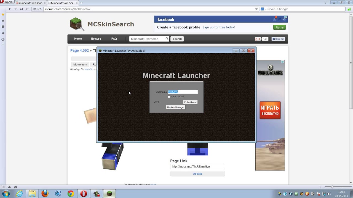
Task: Open the volume speaker tray icon
Action: click(329, 194)
